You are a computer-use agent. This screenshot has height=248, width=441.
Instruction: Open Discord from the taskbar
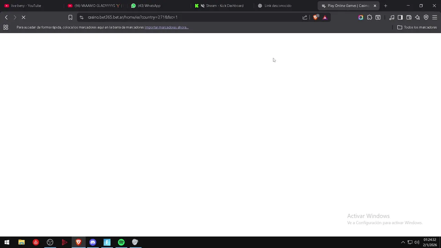tap(93, 242)
